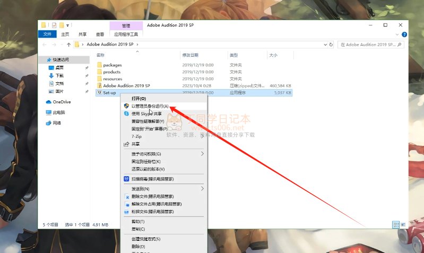Select the packages folder

coord(112,65)
